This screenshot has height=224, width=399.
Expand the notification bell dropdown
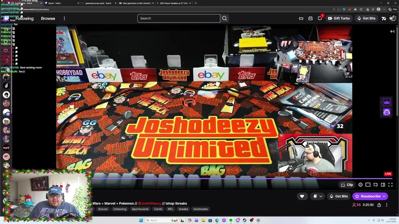tap(318, 196)
